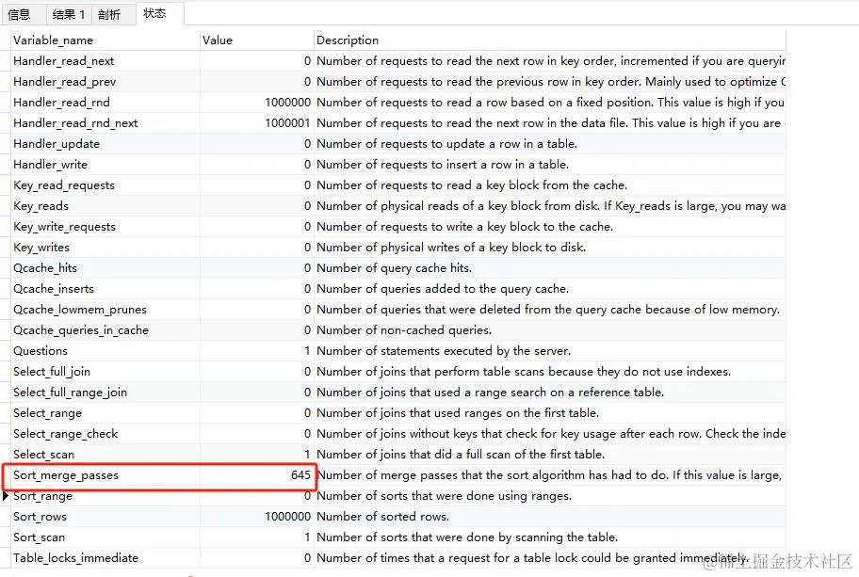Select the 状态 tab

(x=154, y=13)
